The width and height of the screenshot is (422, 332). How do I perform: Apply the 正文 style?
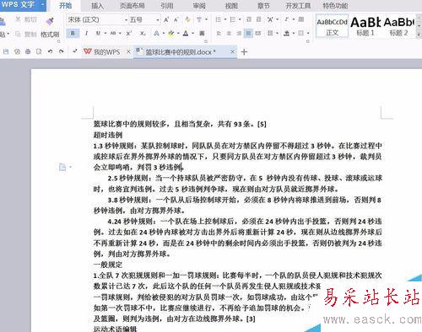(332, 26)
